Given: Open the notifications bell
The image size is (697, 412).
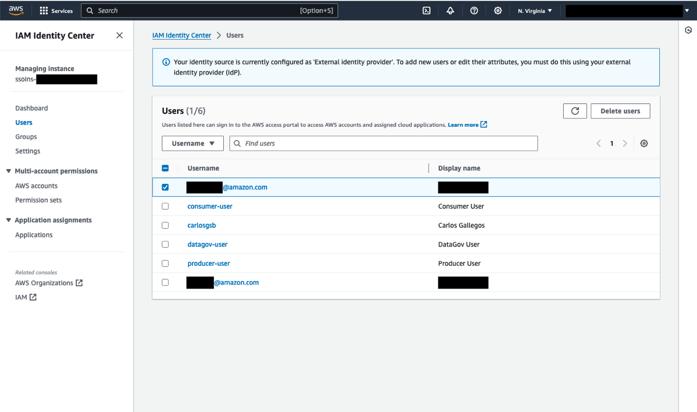Looking at the screenshot, I should click(x=450, y=10).
